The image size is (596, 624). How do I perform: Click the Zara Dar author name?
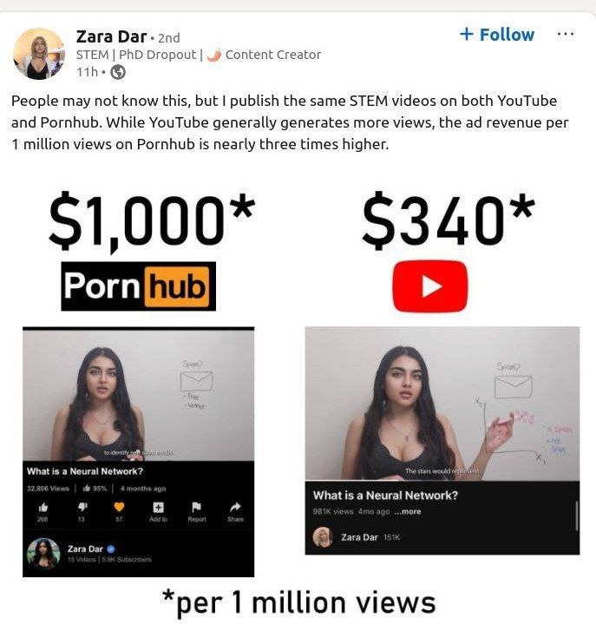coord(111,37)
